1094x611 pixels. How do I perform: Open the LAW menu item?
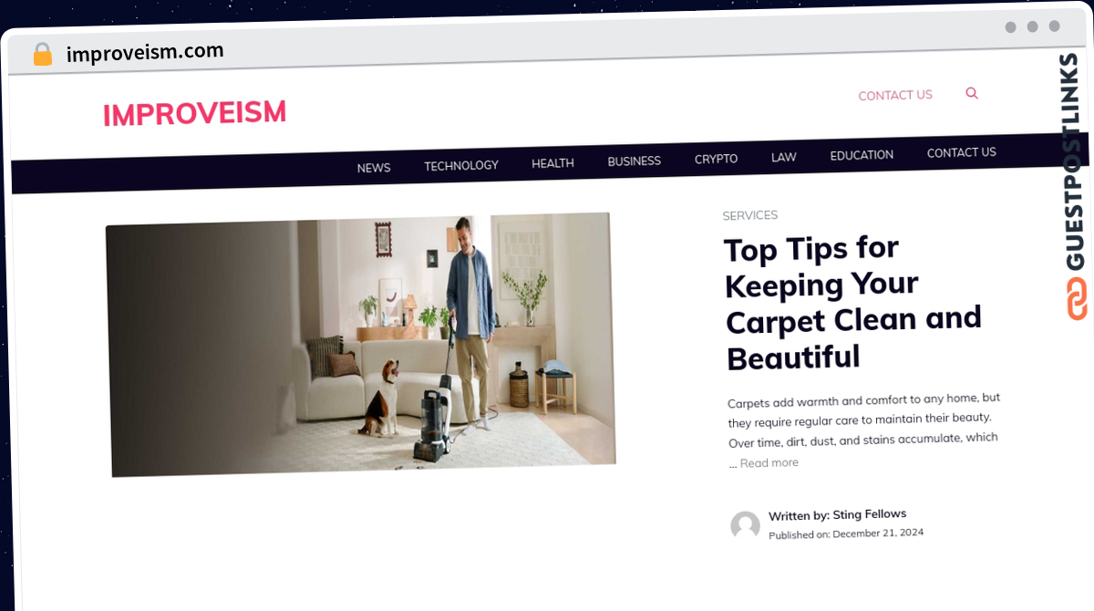783,157
